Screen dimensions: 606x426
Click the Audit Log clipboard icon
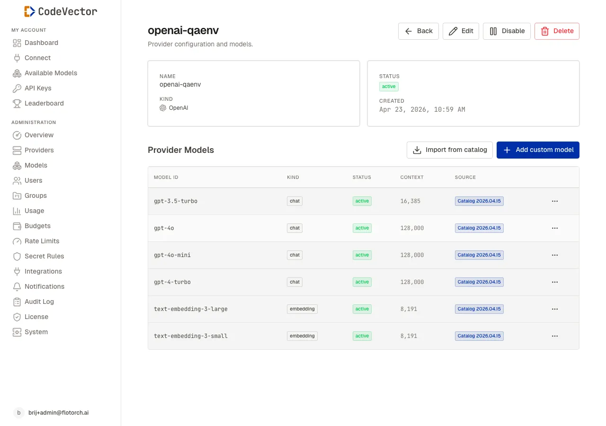click(17, 302)
